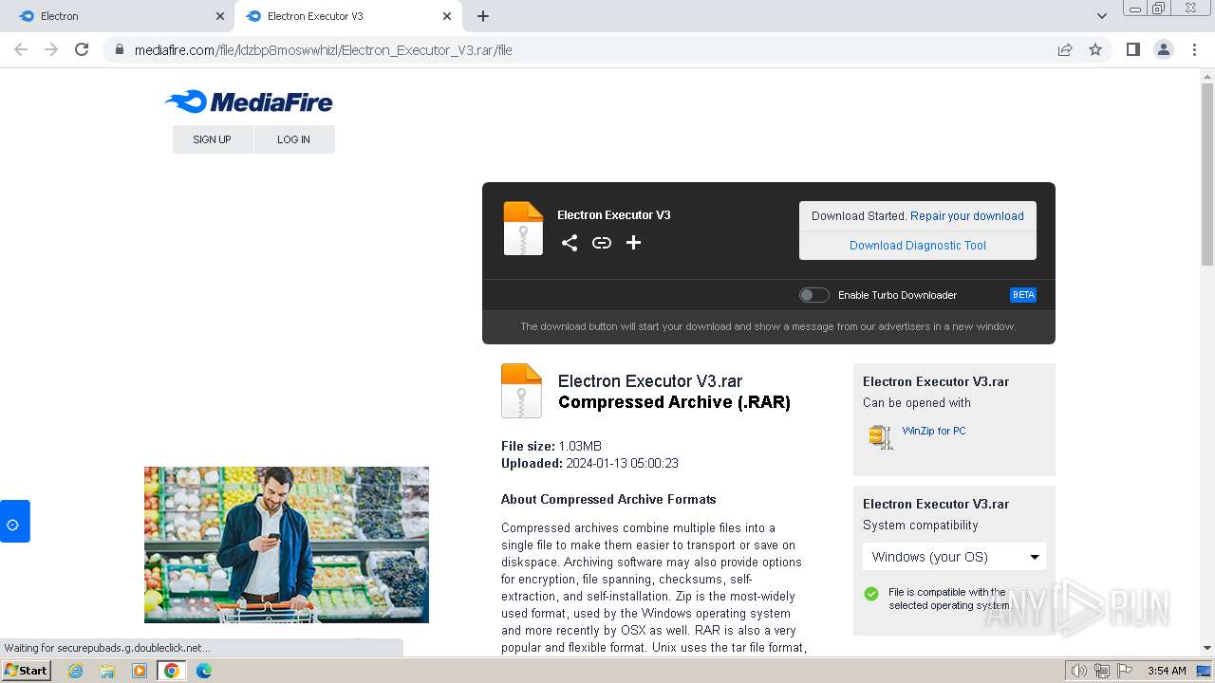Open File Explorer from taskbar
1215x683 pixels.
(x=107, y=671)
